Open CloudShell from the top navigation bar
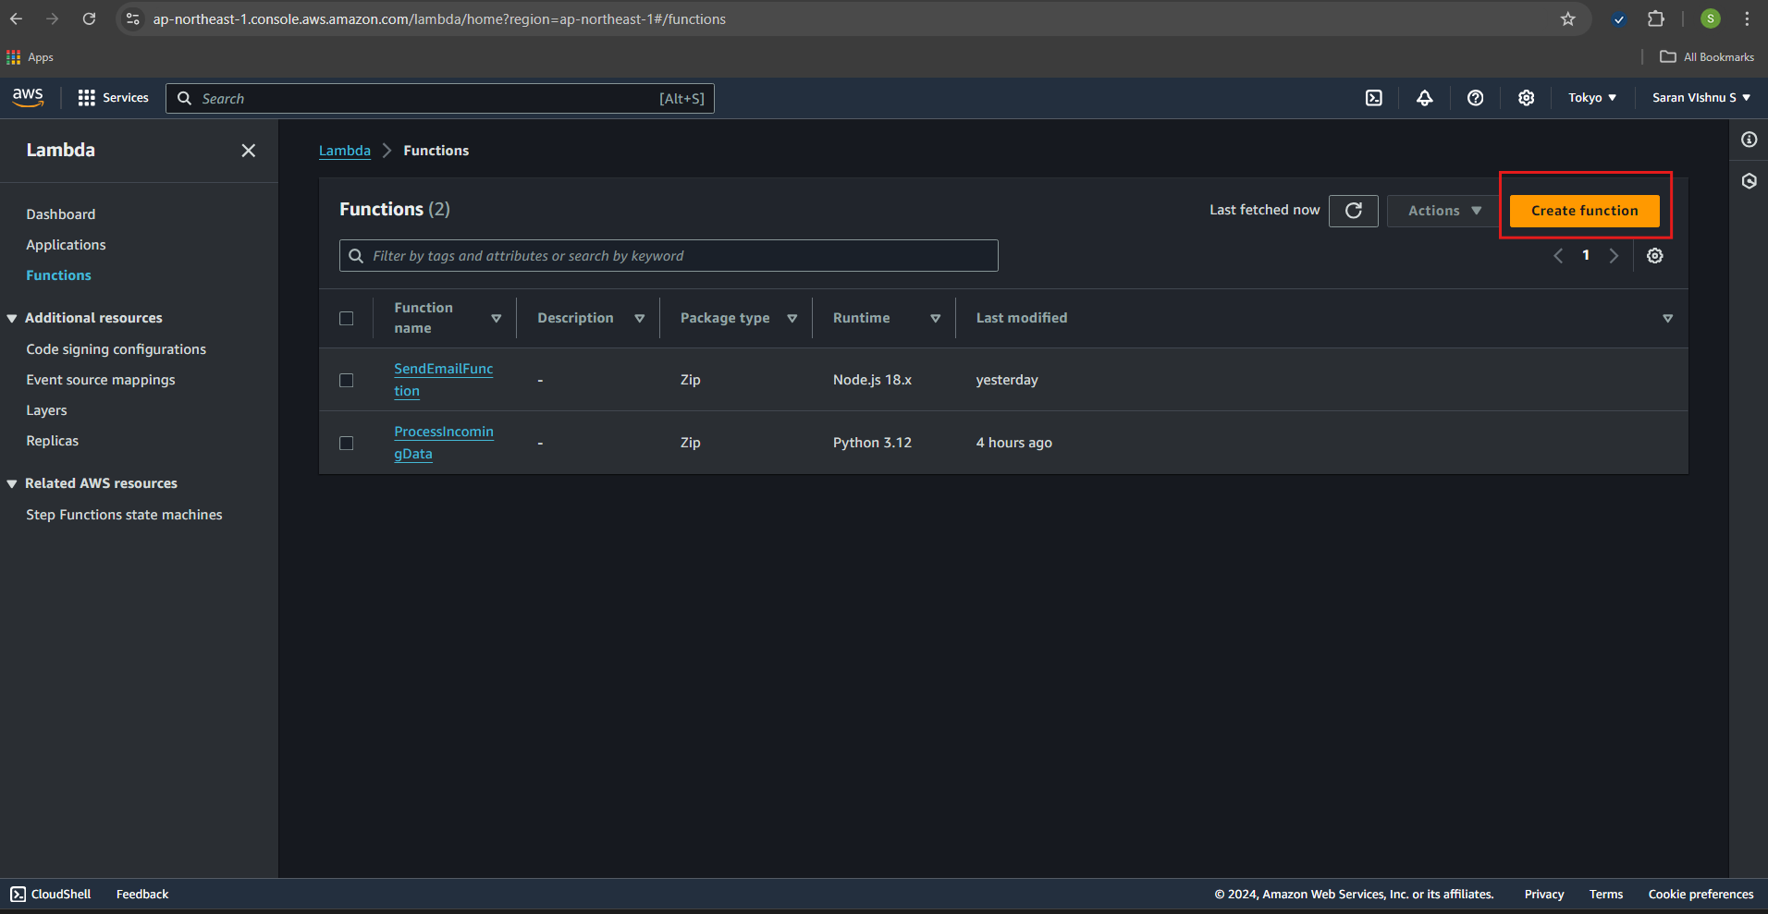The height and width of the screenshot is (914, 1768). pyautogui.click(x=1374, y=98)
